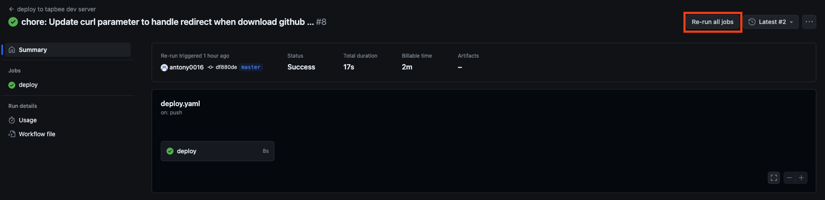Enter fullscreen for workflow graph
Viewport: 825px width, 200px height.
pyautogui.click(x=774, y=178)
